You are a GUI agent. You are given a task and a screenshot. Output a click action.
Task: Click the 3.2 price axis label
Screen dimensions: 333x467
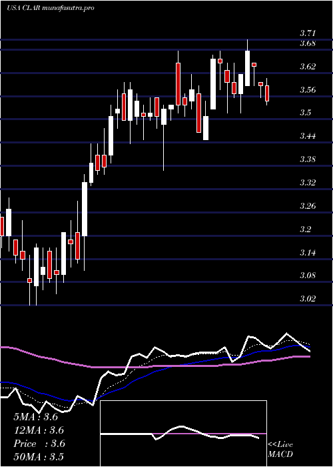pos(305,229)
